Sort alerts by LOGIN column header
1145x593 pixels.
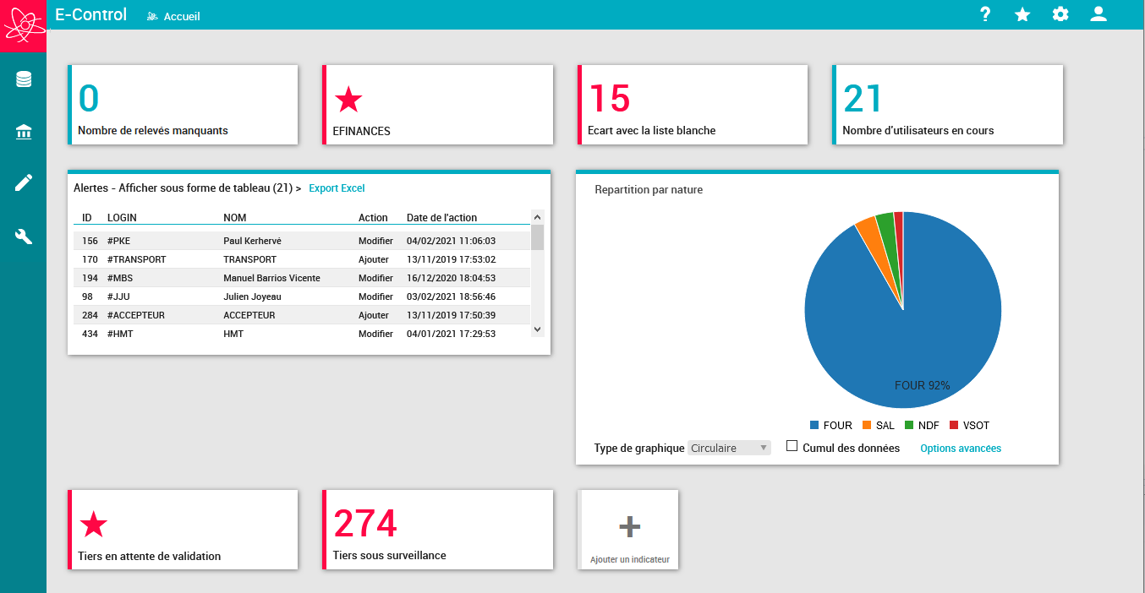point(122,218)
